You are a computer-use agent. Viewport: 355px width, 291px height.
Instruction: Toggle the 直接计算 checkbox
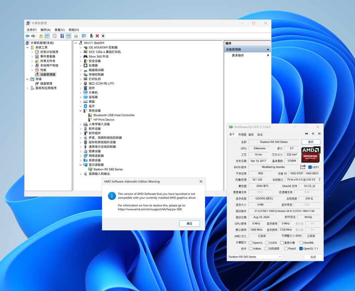pos(282,243)
